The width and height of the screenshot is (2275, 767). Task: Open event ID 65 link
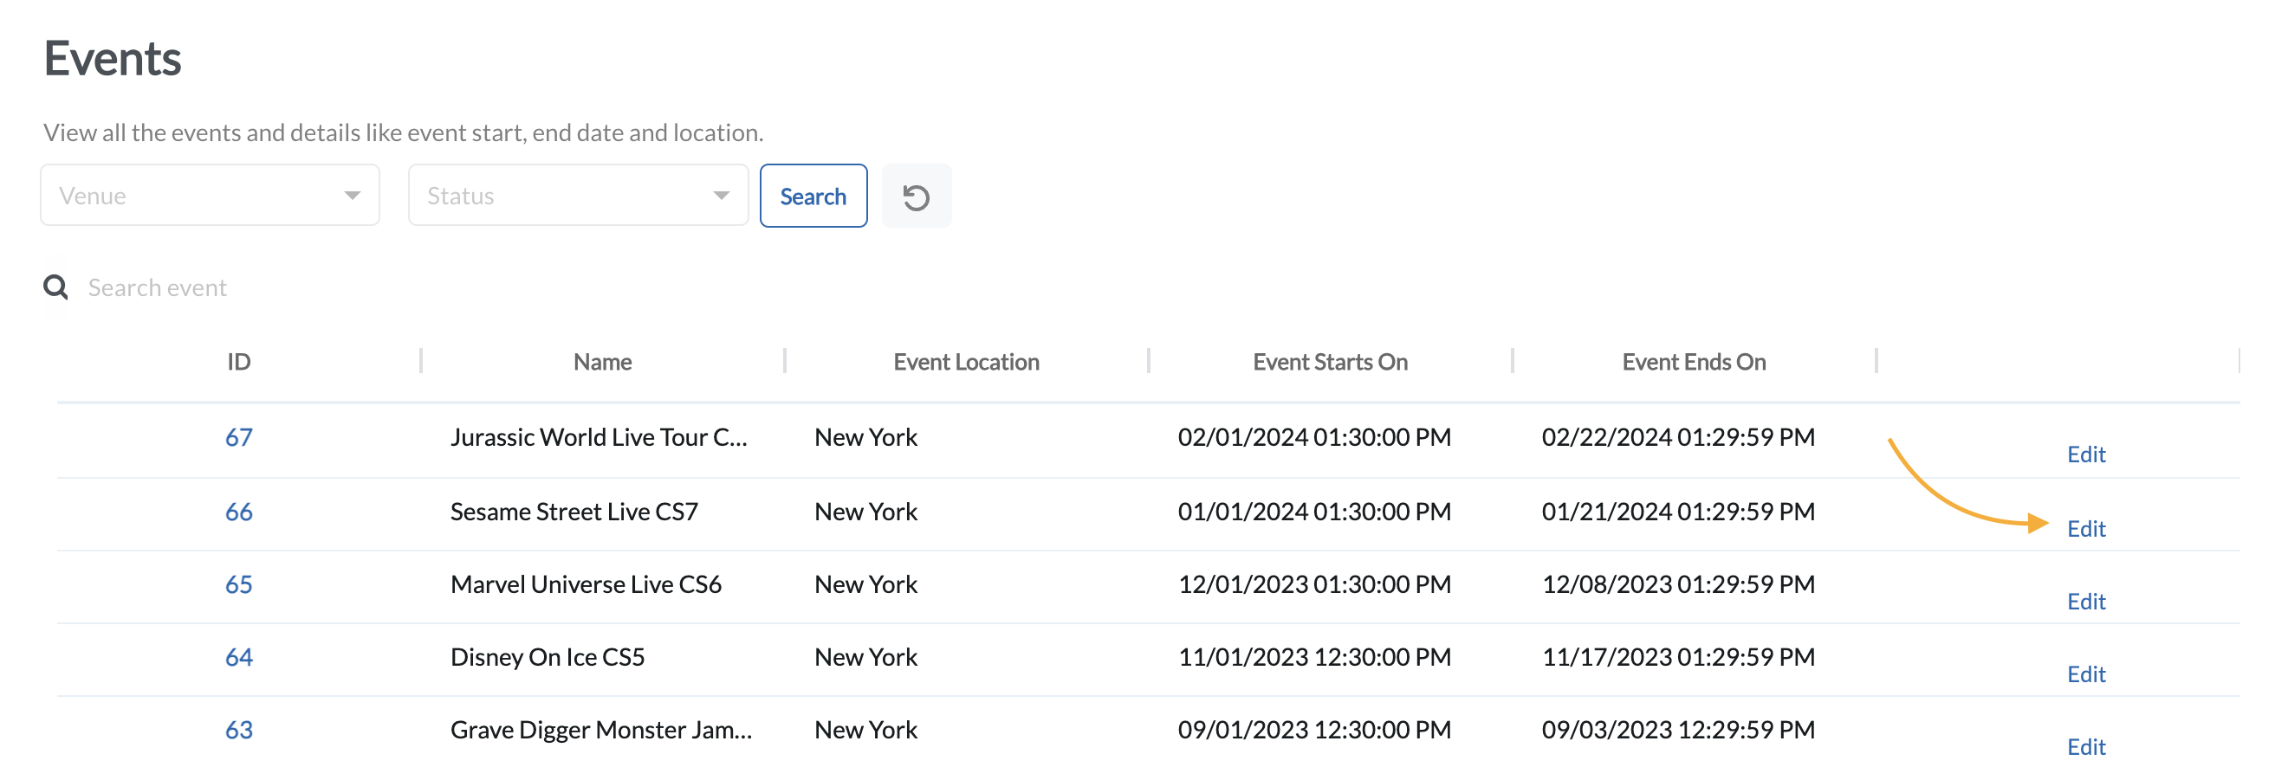(238, 584)
